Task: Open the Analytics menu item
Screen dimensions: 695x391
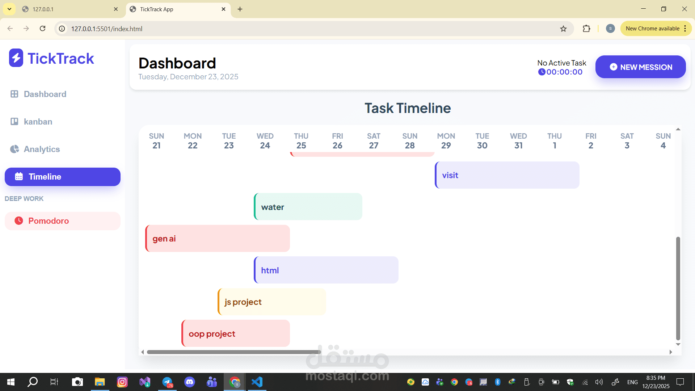Action: click(42, 149)
